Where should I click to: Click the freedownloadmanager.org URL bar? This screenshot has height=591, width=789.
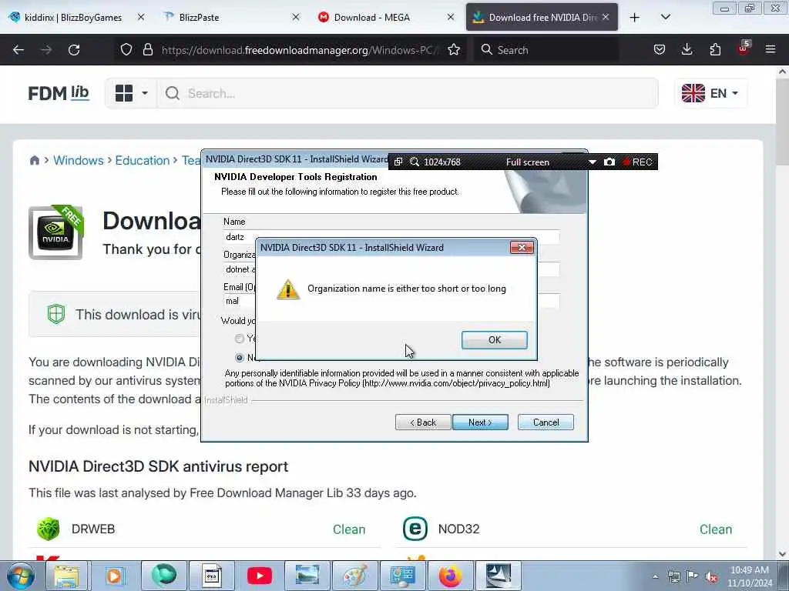(300, 50)
